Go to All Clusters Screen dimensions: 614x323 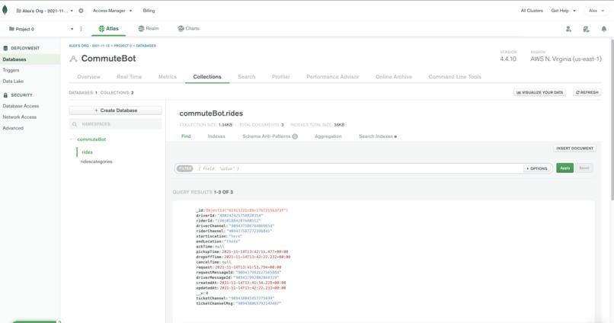tap(532, 11)
